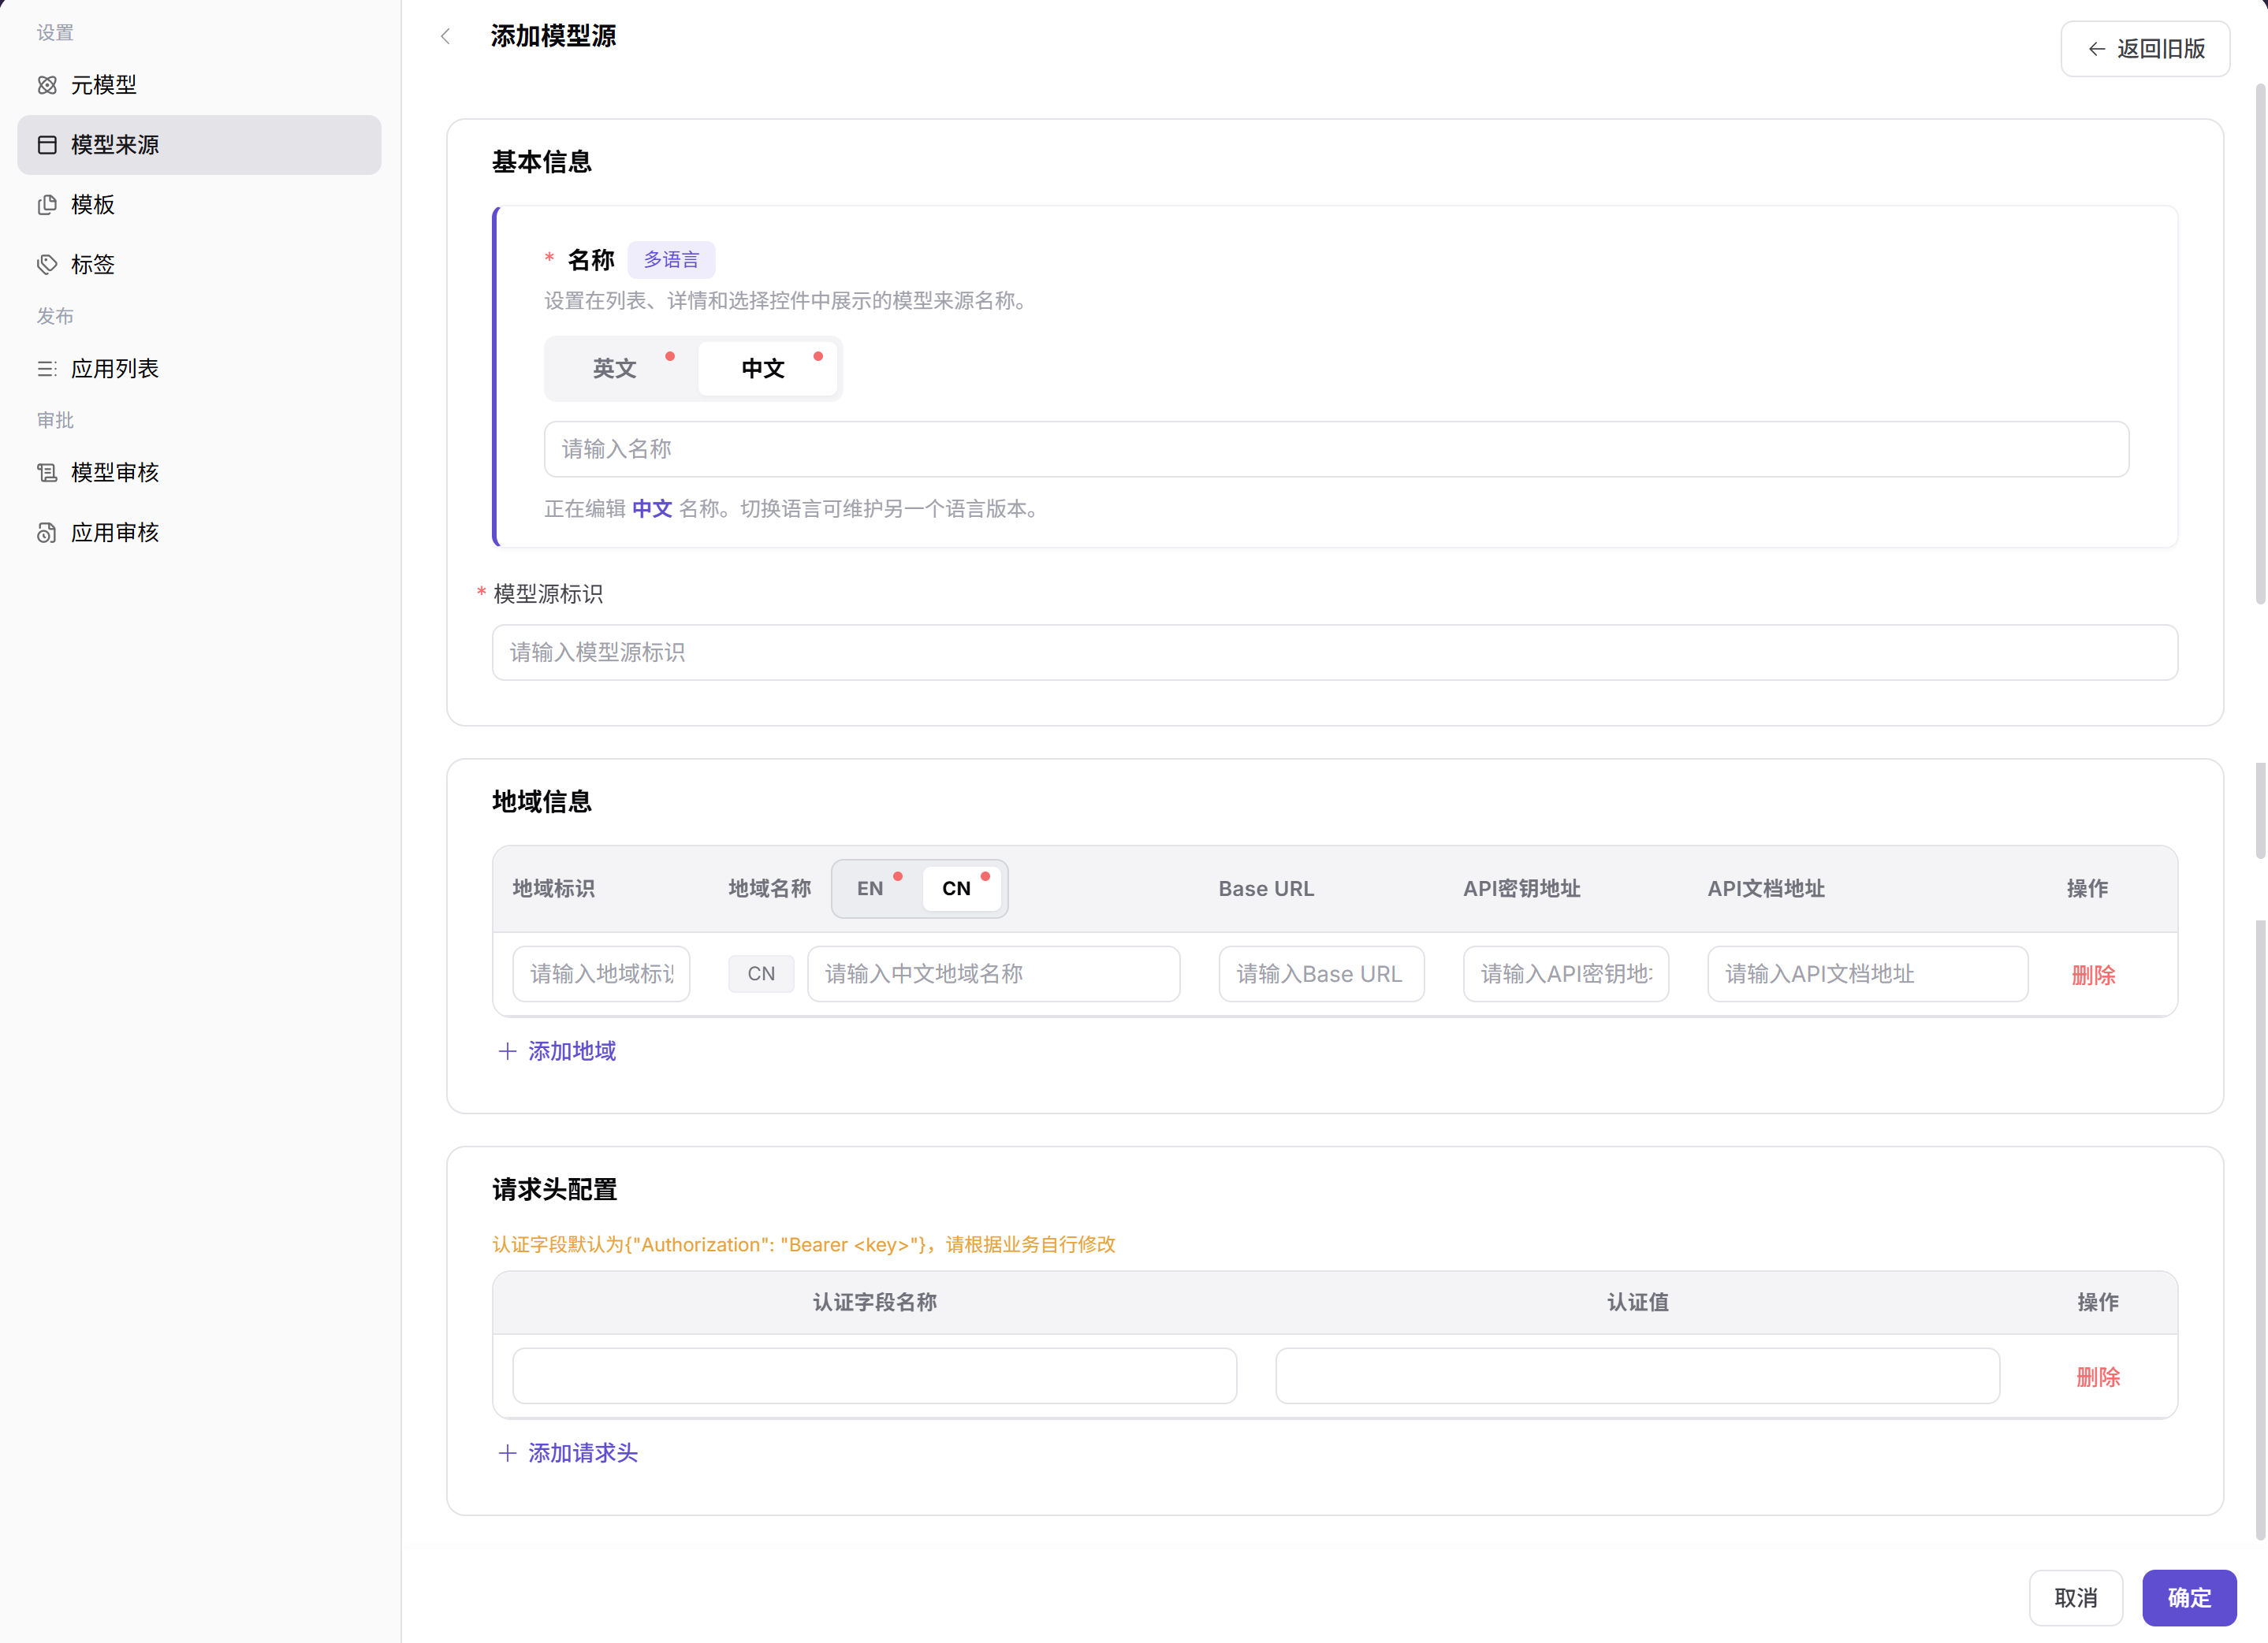
Task: Select the CN region name toggle
Action: (x=960, y=888)
